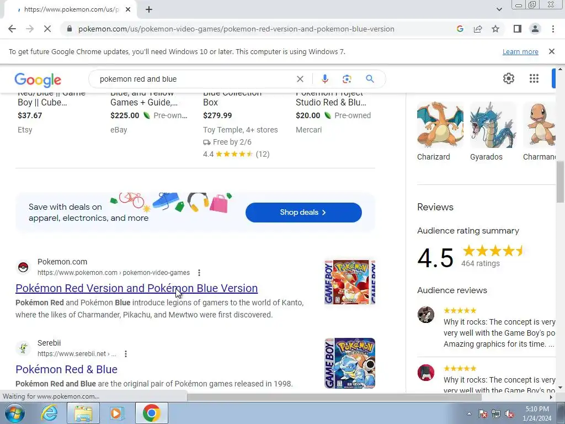Open the Serebii Pokémon Red & Blue result
The height and width of the screenshot is (424, 565).
[x=66, y=369]
